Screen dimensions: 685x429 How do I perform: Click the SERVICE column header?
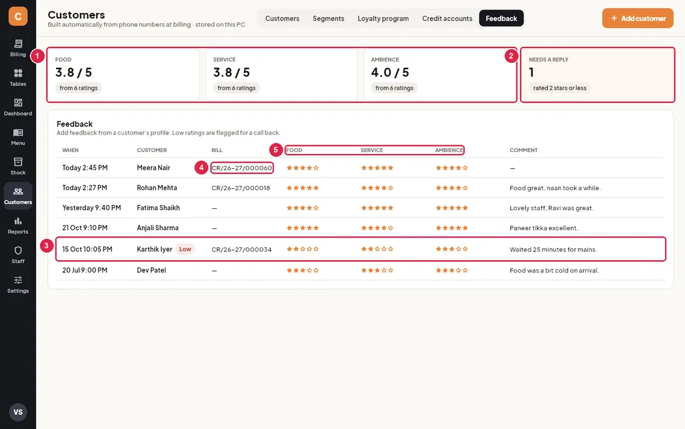372,150
